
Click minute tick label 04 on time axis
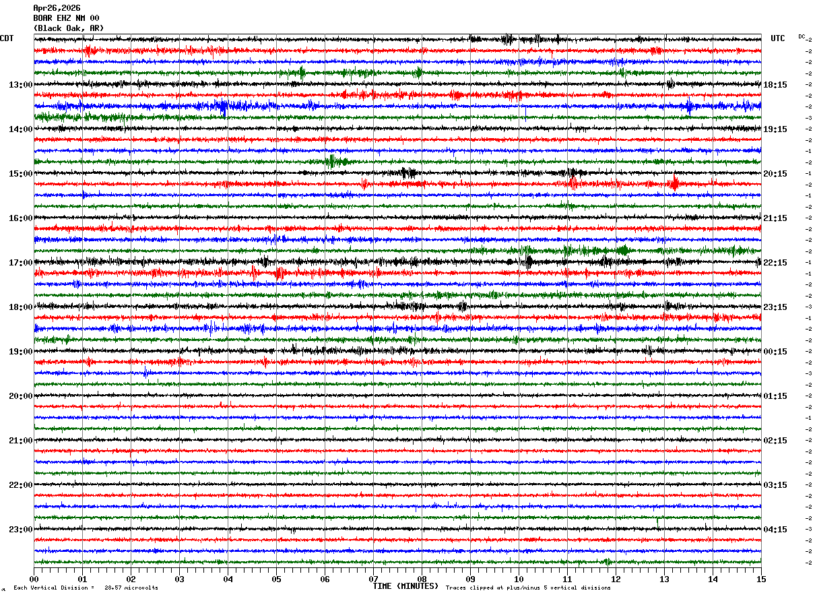(228, 579)
